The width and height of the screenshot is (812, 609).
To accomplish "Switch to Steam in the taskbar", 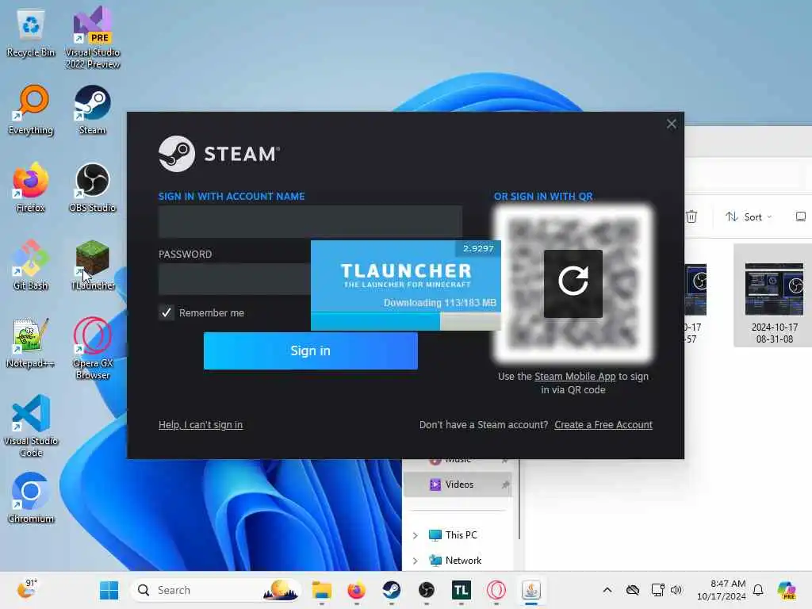I will click(391, 590).
